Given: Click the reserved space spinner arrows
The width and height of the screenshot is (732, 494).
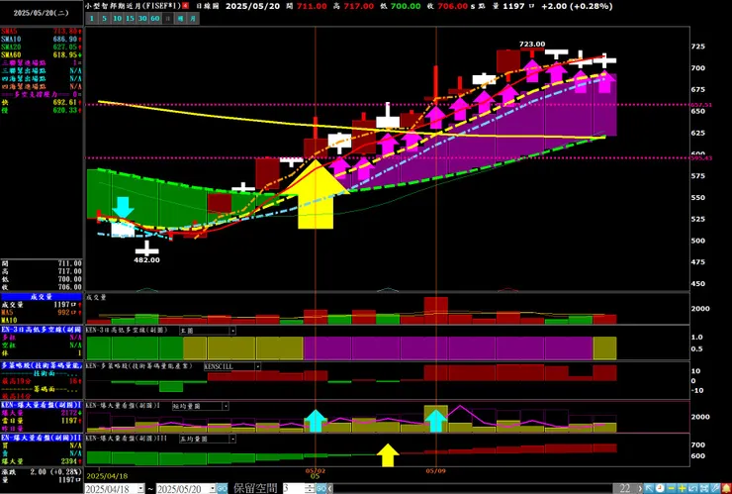Looking at the screenshot, I should pyautogui.click(x=310, y=488).
